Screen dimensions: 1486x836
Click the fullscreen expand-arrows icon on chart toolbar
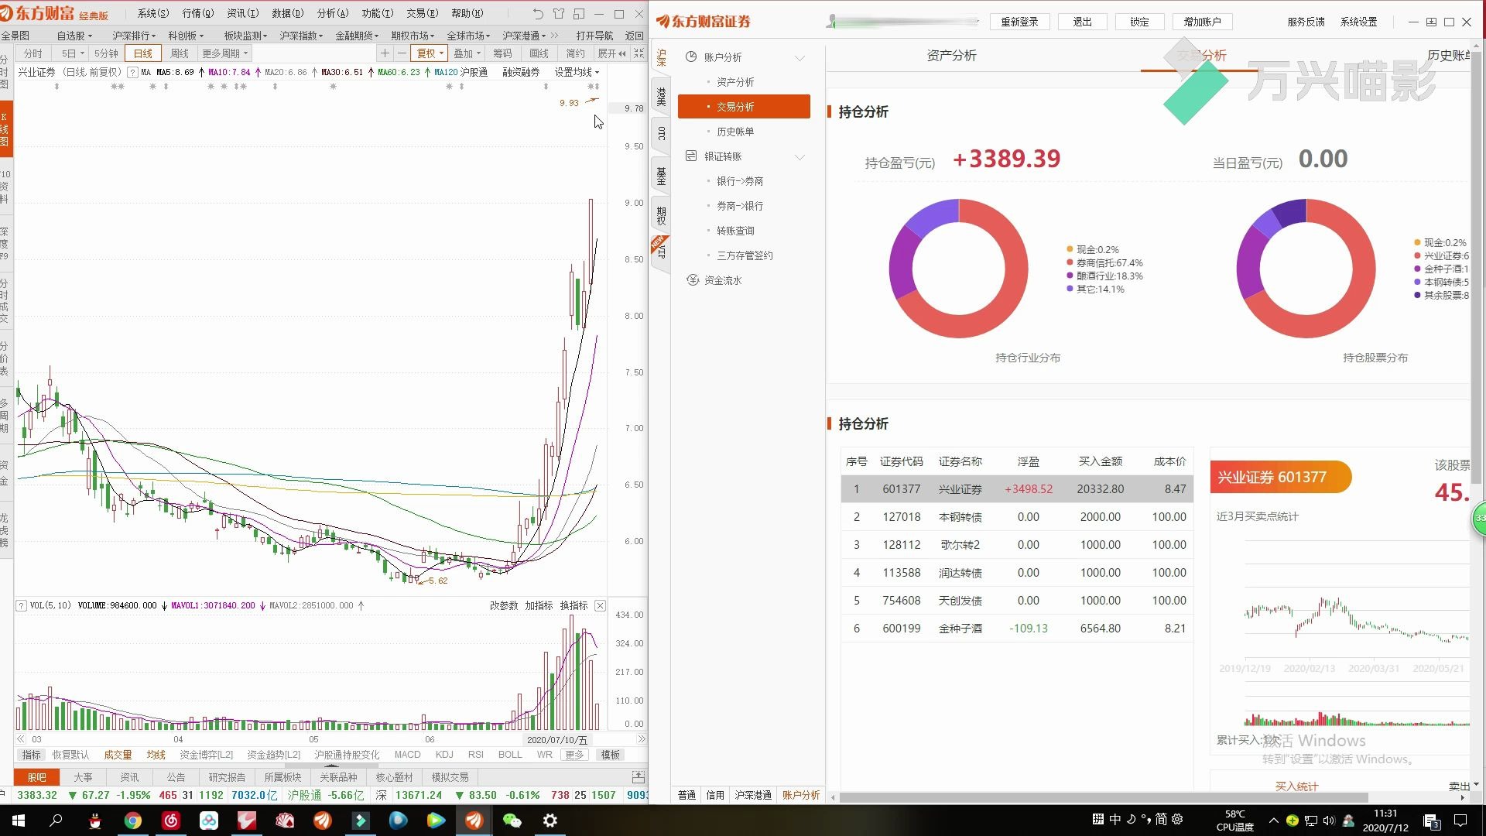point(639,53)
